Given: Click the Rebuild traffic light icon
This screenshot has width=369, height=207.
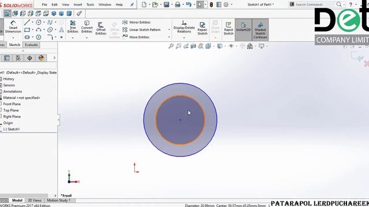Looking at the screenshot, I should point(212,5).
